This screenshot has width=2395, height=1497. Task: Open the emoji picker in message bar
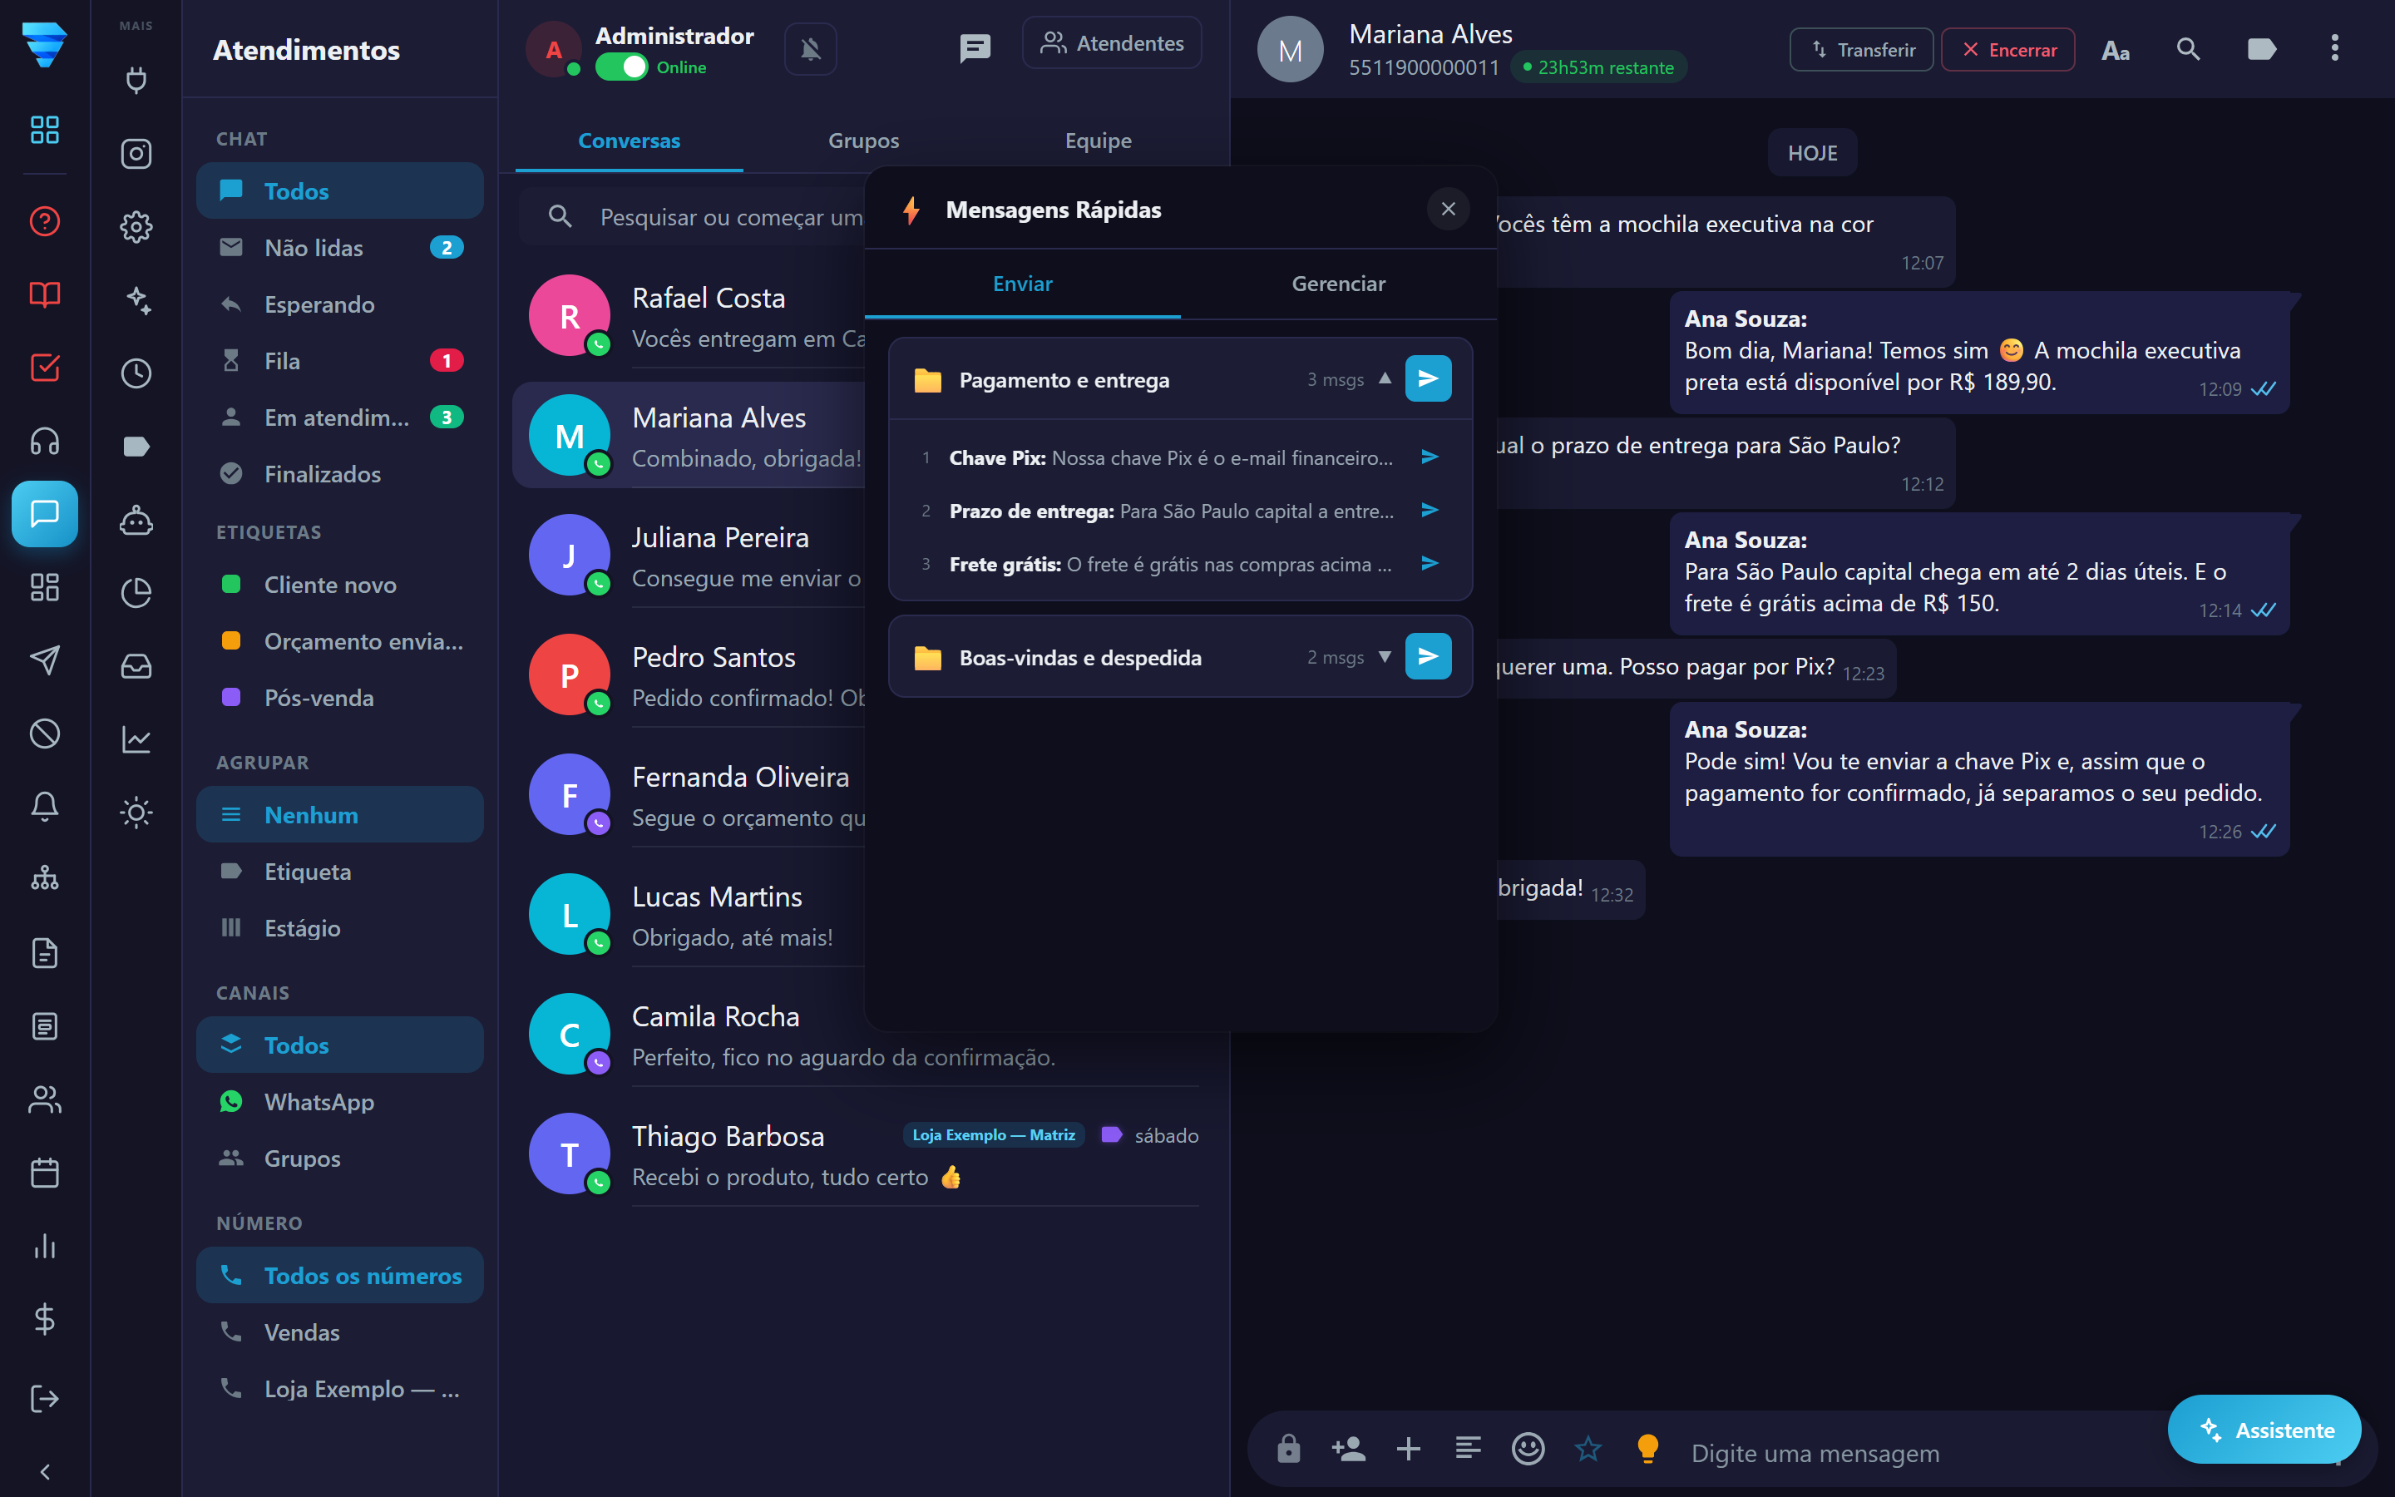pos(1527,1450)
